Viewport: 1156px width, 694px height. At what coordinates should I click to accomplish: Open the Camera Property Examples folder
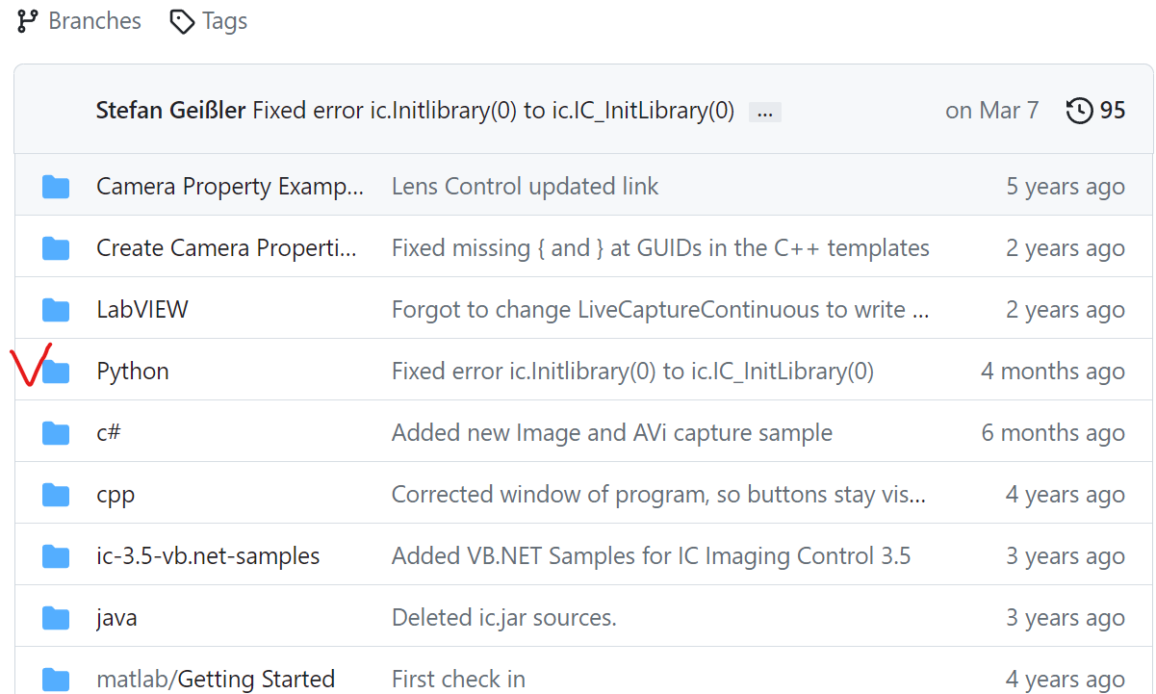click(230, 187)
